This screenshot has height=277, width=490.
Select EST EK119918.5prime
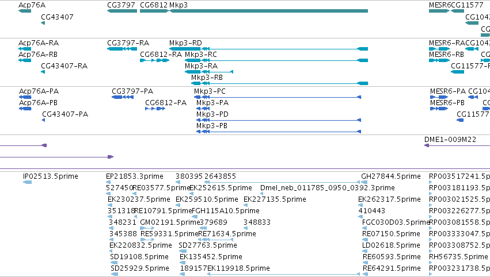tap(284, 275)
